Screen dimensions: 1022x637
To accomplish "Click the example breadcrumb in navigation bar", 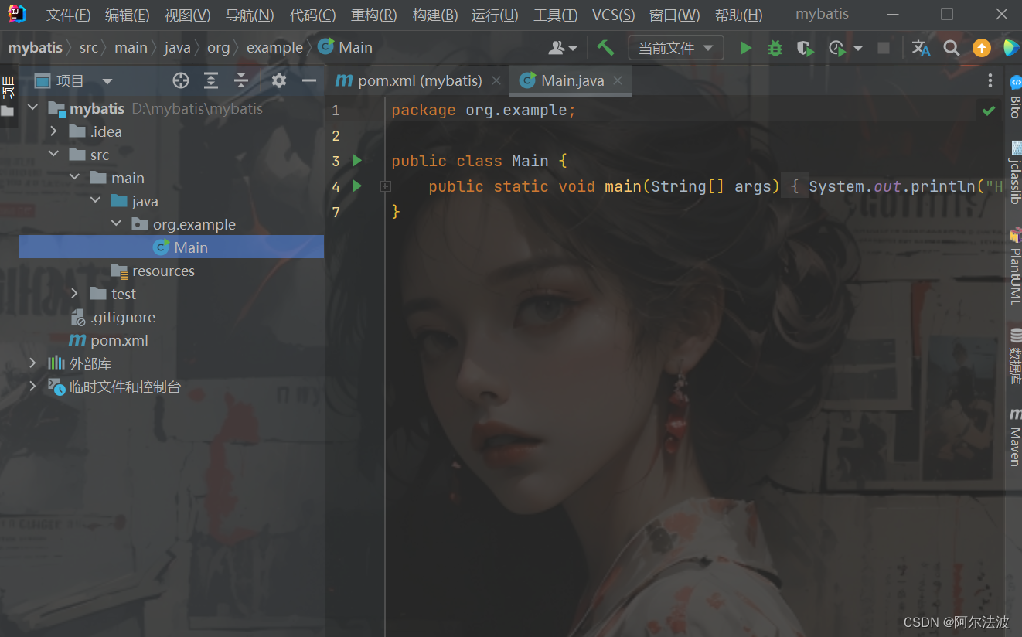I will (274, 47).
